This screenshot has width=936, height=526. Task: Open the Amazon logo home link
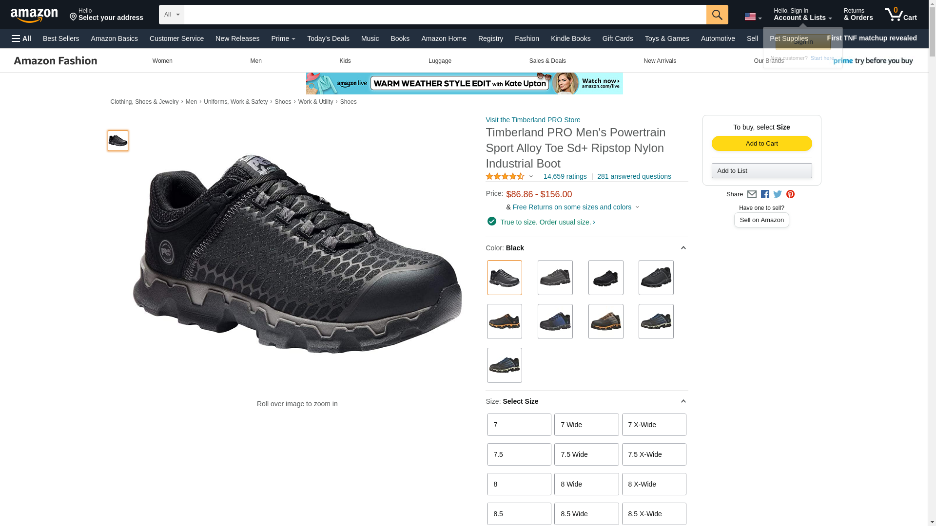(x=34, y=15)
